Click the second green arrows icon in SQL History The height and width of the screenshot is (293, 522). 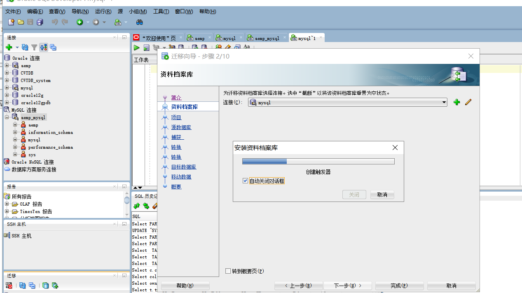click(146, 206)
